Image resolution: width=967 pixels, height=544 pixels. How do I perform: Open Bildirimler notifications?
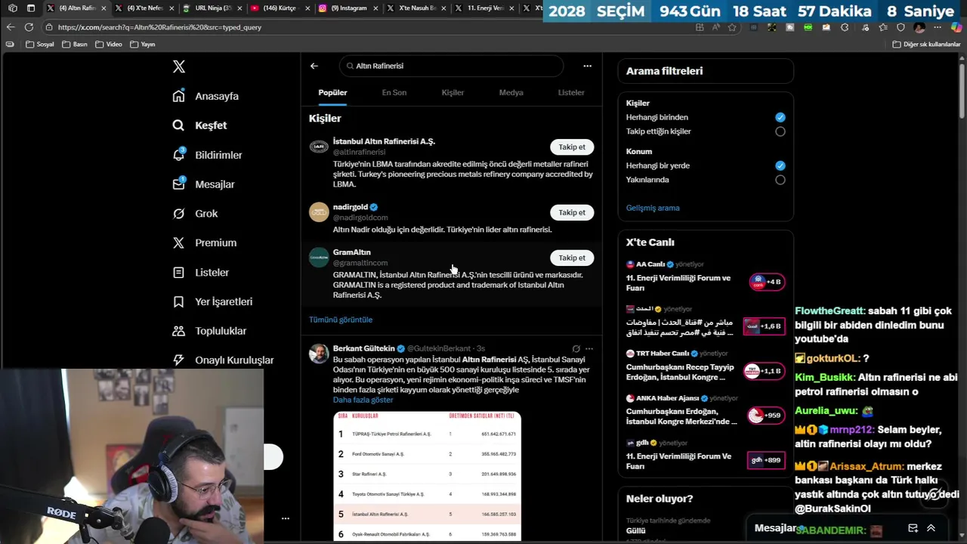pyautogui.click(x=207, y=155)
